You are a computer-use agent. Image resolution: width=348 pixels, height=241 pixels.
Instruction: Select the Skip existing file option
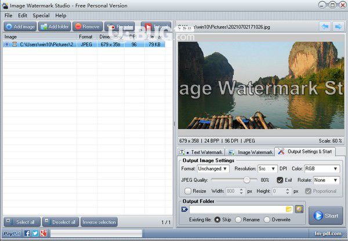click(x=217, y=220)
